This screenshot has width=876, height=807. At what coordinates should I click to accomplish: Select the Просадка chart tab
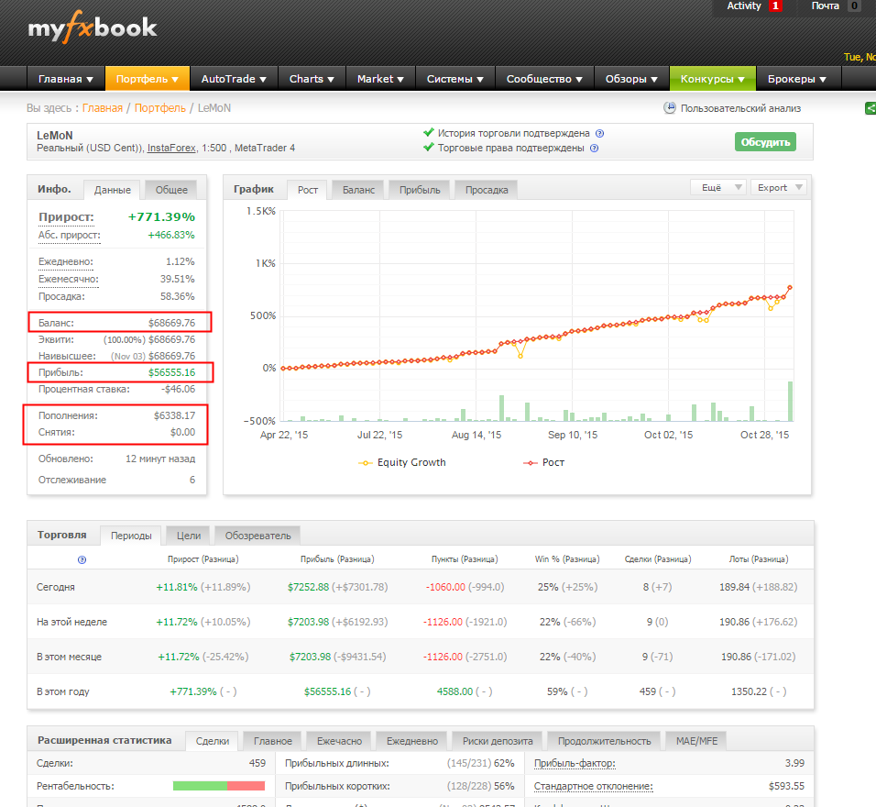click(x=487, y=190)
